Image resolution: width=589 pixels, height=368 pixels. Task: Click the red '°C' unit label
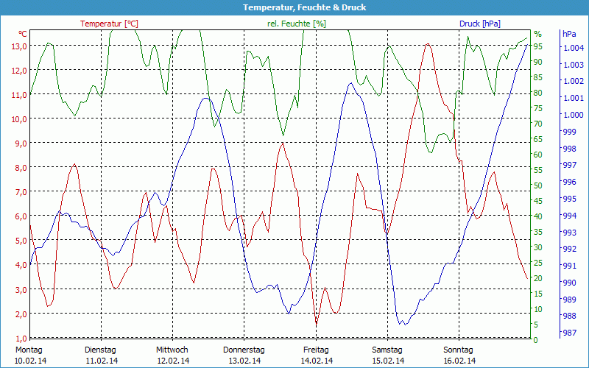click(x=23, y=34)
